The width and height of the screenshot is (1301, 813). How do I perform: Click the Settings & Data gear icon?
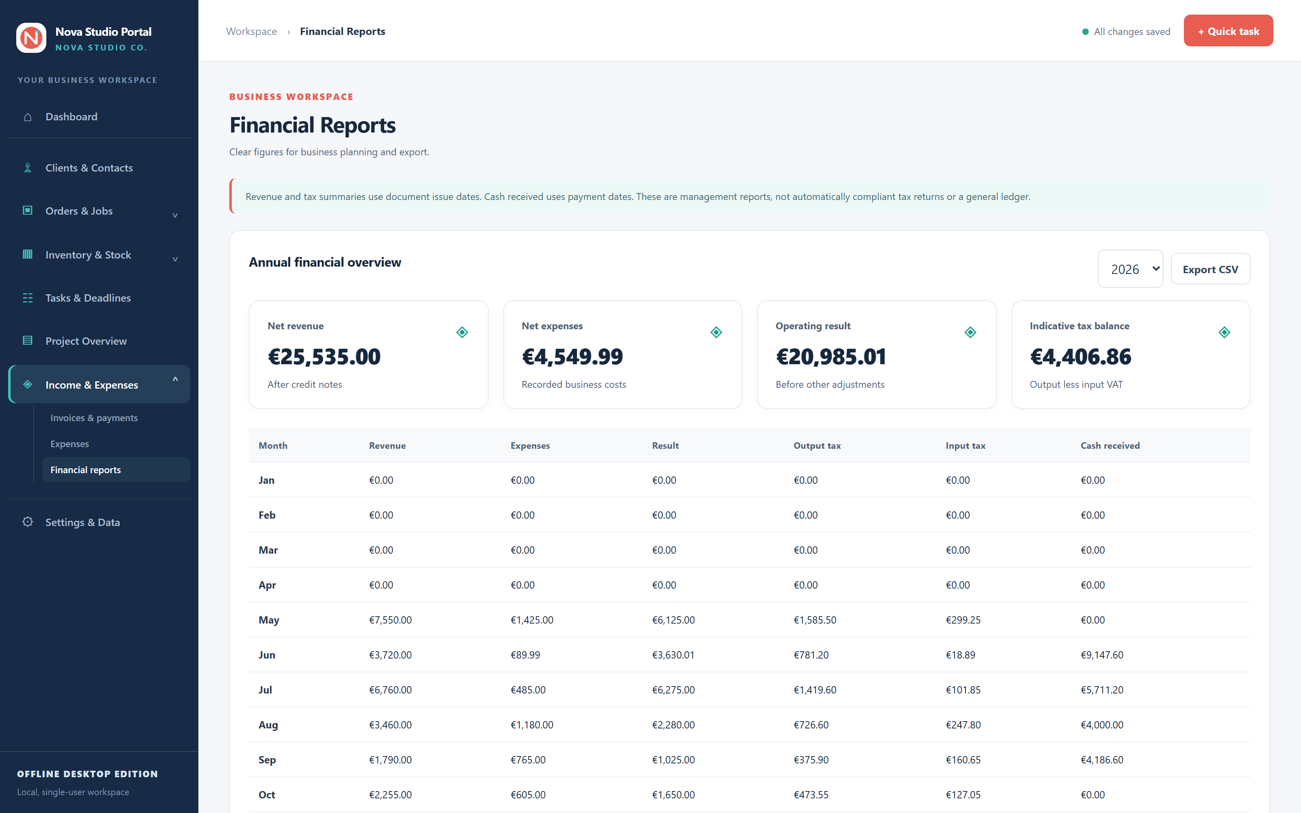[27, 522]
